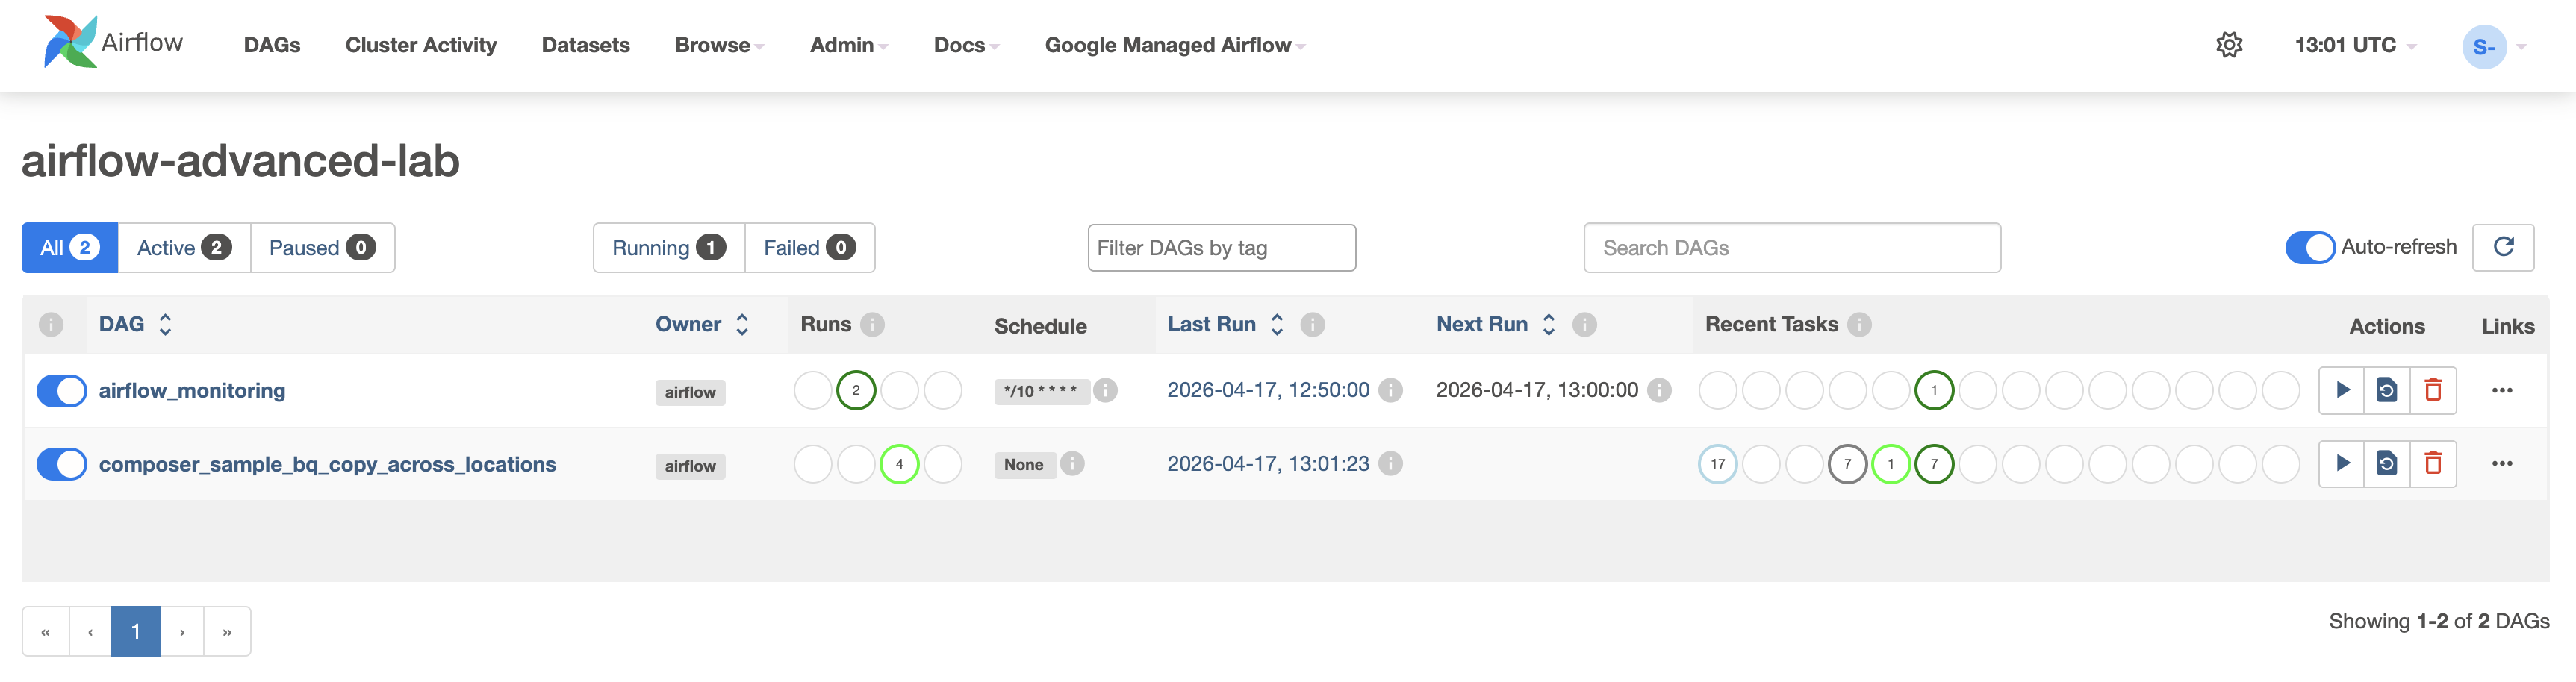Click info icon beside Recent Tasks header

(x=1859, y=324)
